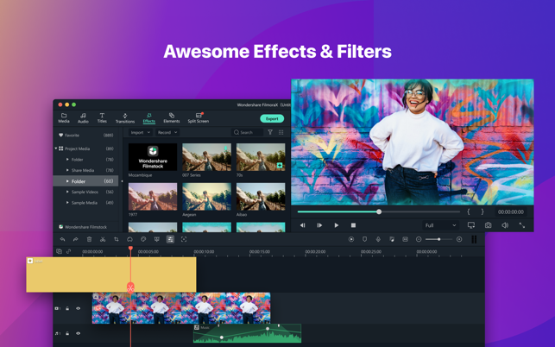Click the link icon beside timeline ruler
The height and width of the screenshot is (347, 555).
(69, 251)
